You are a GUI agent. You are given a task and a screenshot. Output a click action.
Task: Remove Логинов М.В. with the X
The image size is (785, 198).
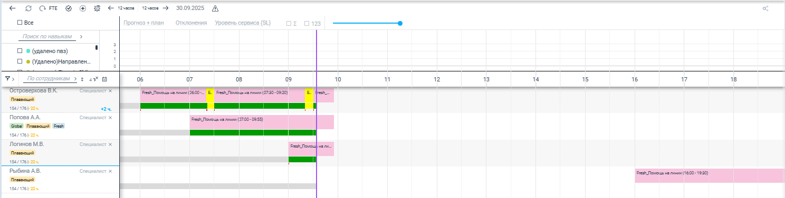pyautogui.click(x=110, y=144)
